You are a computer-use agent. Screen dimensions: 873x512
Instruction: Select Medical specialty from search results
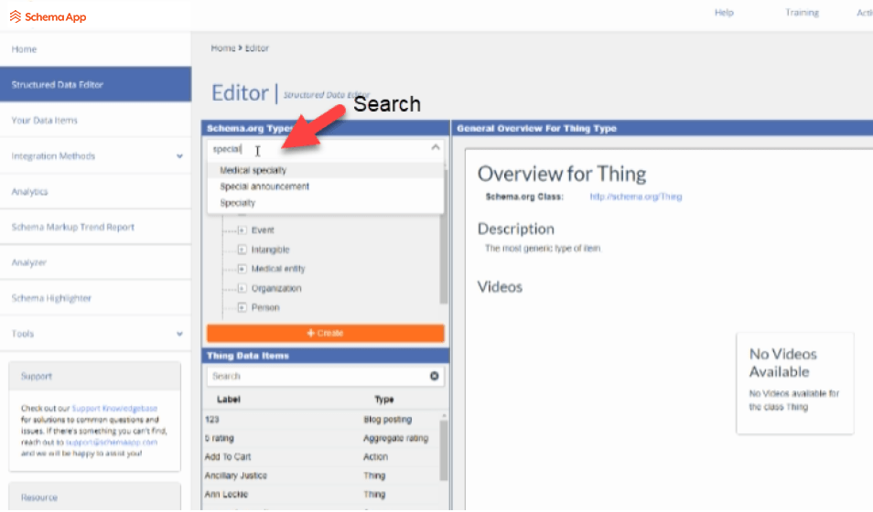click(x=326, y=170)
